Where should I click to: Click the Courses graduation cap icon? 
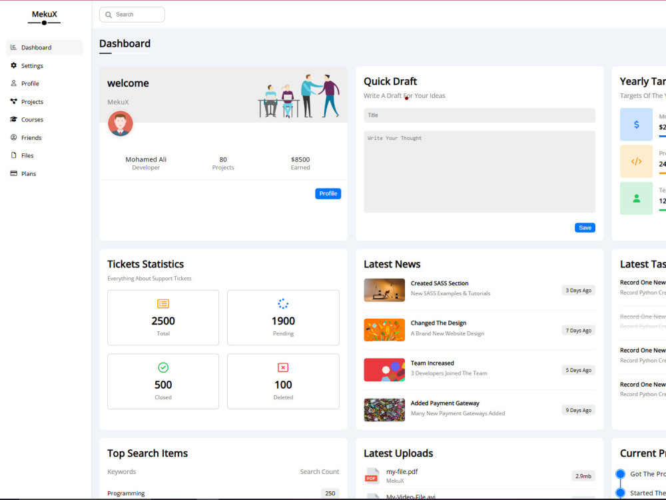[13, 119]
